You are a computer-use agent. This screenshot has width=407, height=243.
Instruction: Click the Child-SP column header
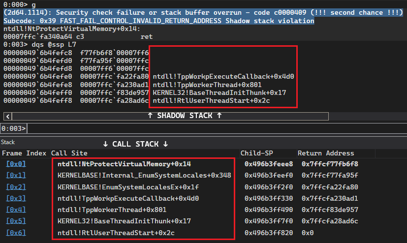pos(257,153)
